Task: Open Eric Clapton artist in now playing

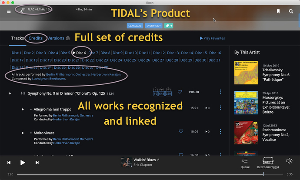Action: coord(143,165)
